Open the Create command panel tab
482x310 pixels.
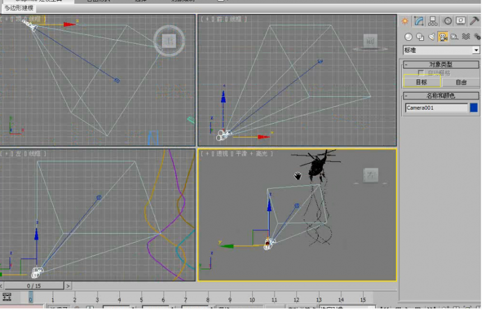[405, 21]
